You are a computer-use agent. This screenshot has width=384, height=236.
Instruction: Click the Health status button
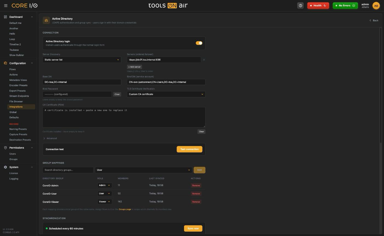pyautogui.click(x=318, y=5)
